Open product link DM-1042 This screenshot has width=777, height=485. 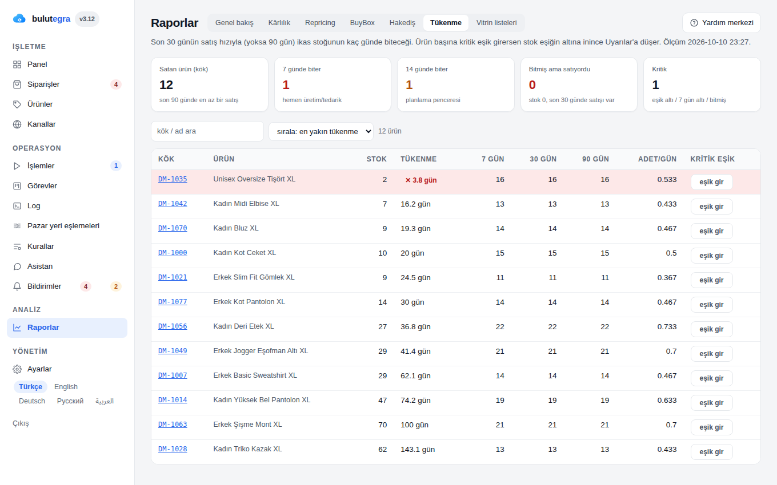tap(173, 204)
